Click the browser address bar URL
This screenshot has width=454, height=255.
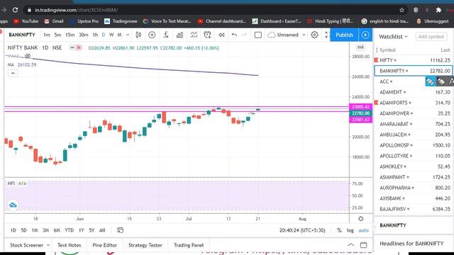76,10
